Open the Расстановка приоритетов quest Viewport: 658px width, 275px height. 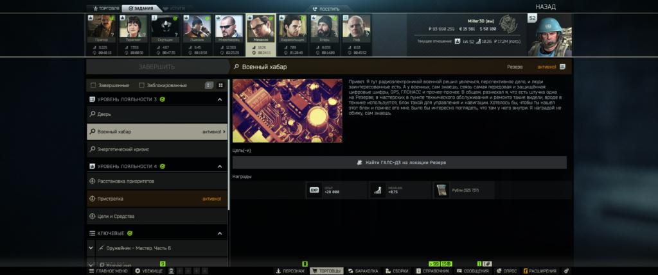point(157,181)
